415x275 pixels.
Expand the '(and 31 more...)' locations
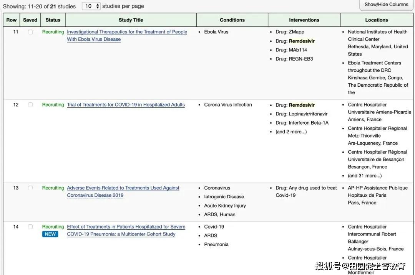pos(365,176)
